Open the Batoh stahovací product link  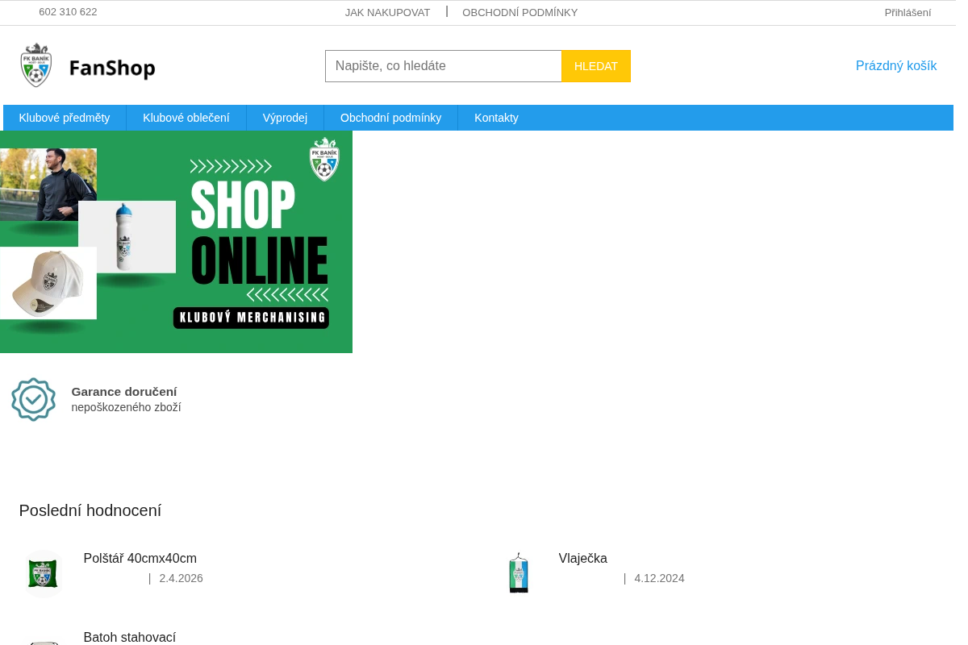point(130,637)
